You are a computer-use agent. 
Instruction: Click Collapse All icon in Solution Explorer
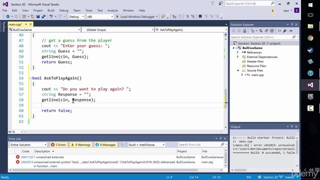tap(266, 31)
